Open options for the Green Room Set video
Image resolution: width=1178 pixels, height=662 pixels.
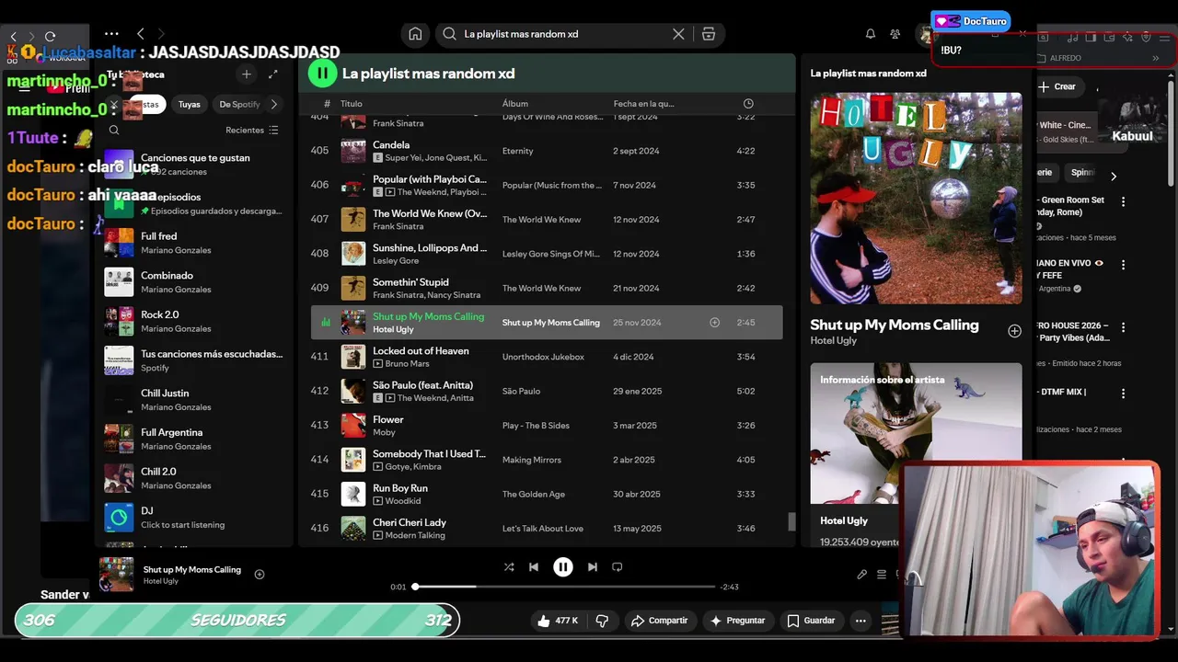tap(1123, 201)
